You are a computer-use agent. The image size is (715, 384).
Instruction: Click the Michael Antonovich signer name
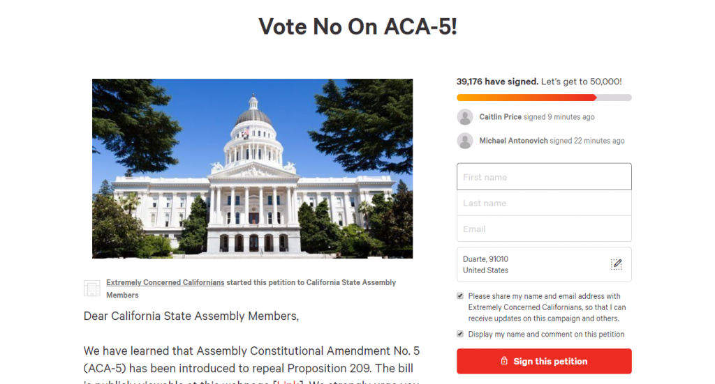[x=513, y=141]
